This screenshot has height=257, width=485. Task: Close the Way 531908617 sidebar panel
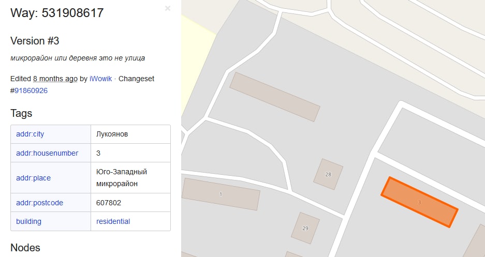pos(168,8)
